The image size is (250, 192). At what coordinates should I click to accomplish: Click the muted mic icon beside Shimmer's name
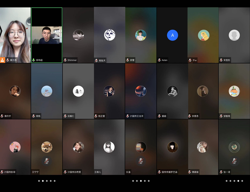65,60
